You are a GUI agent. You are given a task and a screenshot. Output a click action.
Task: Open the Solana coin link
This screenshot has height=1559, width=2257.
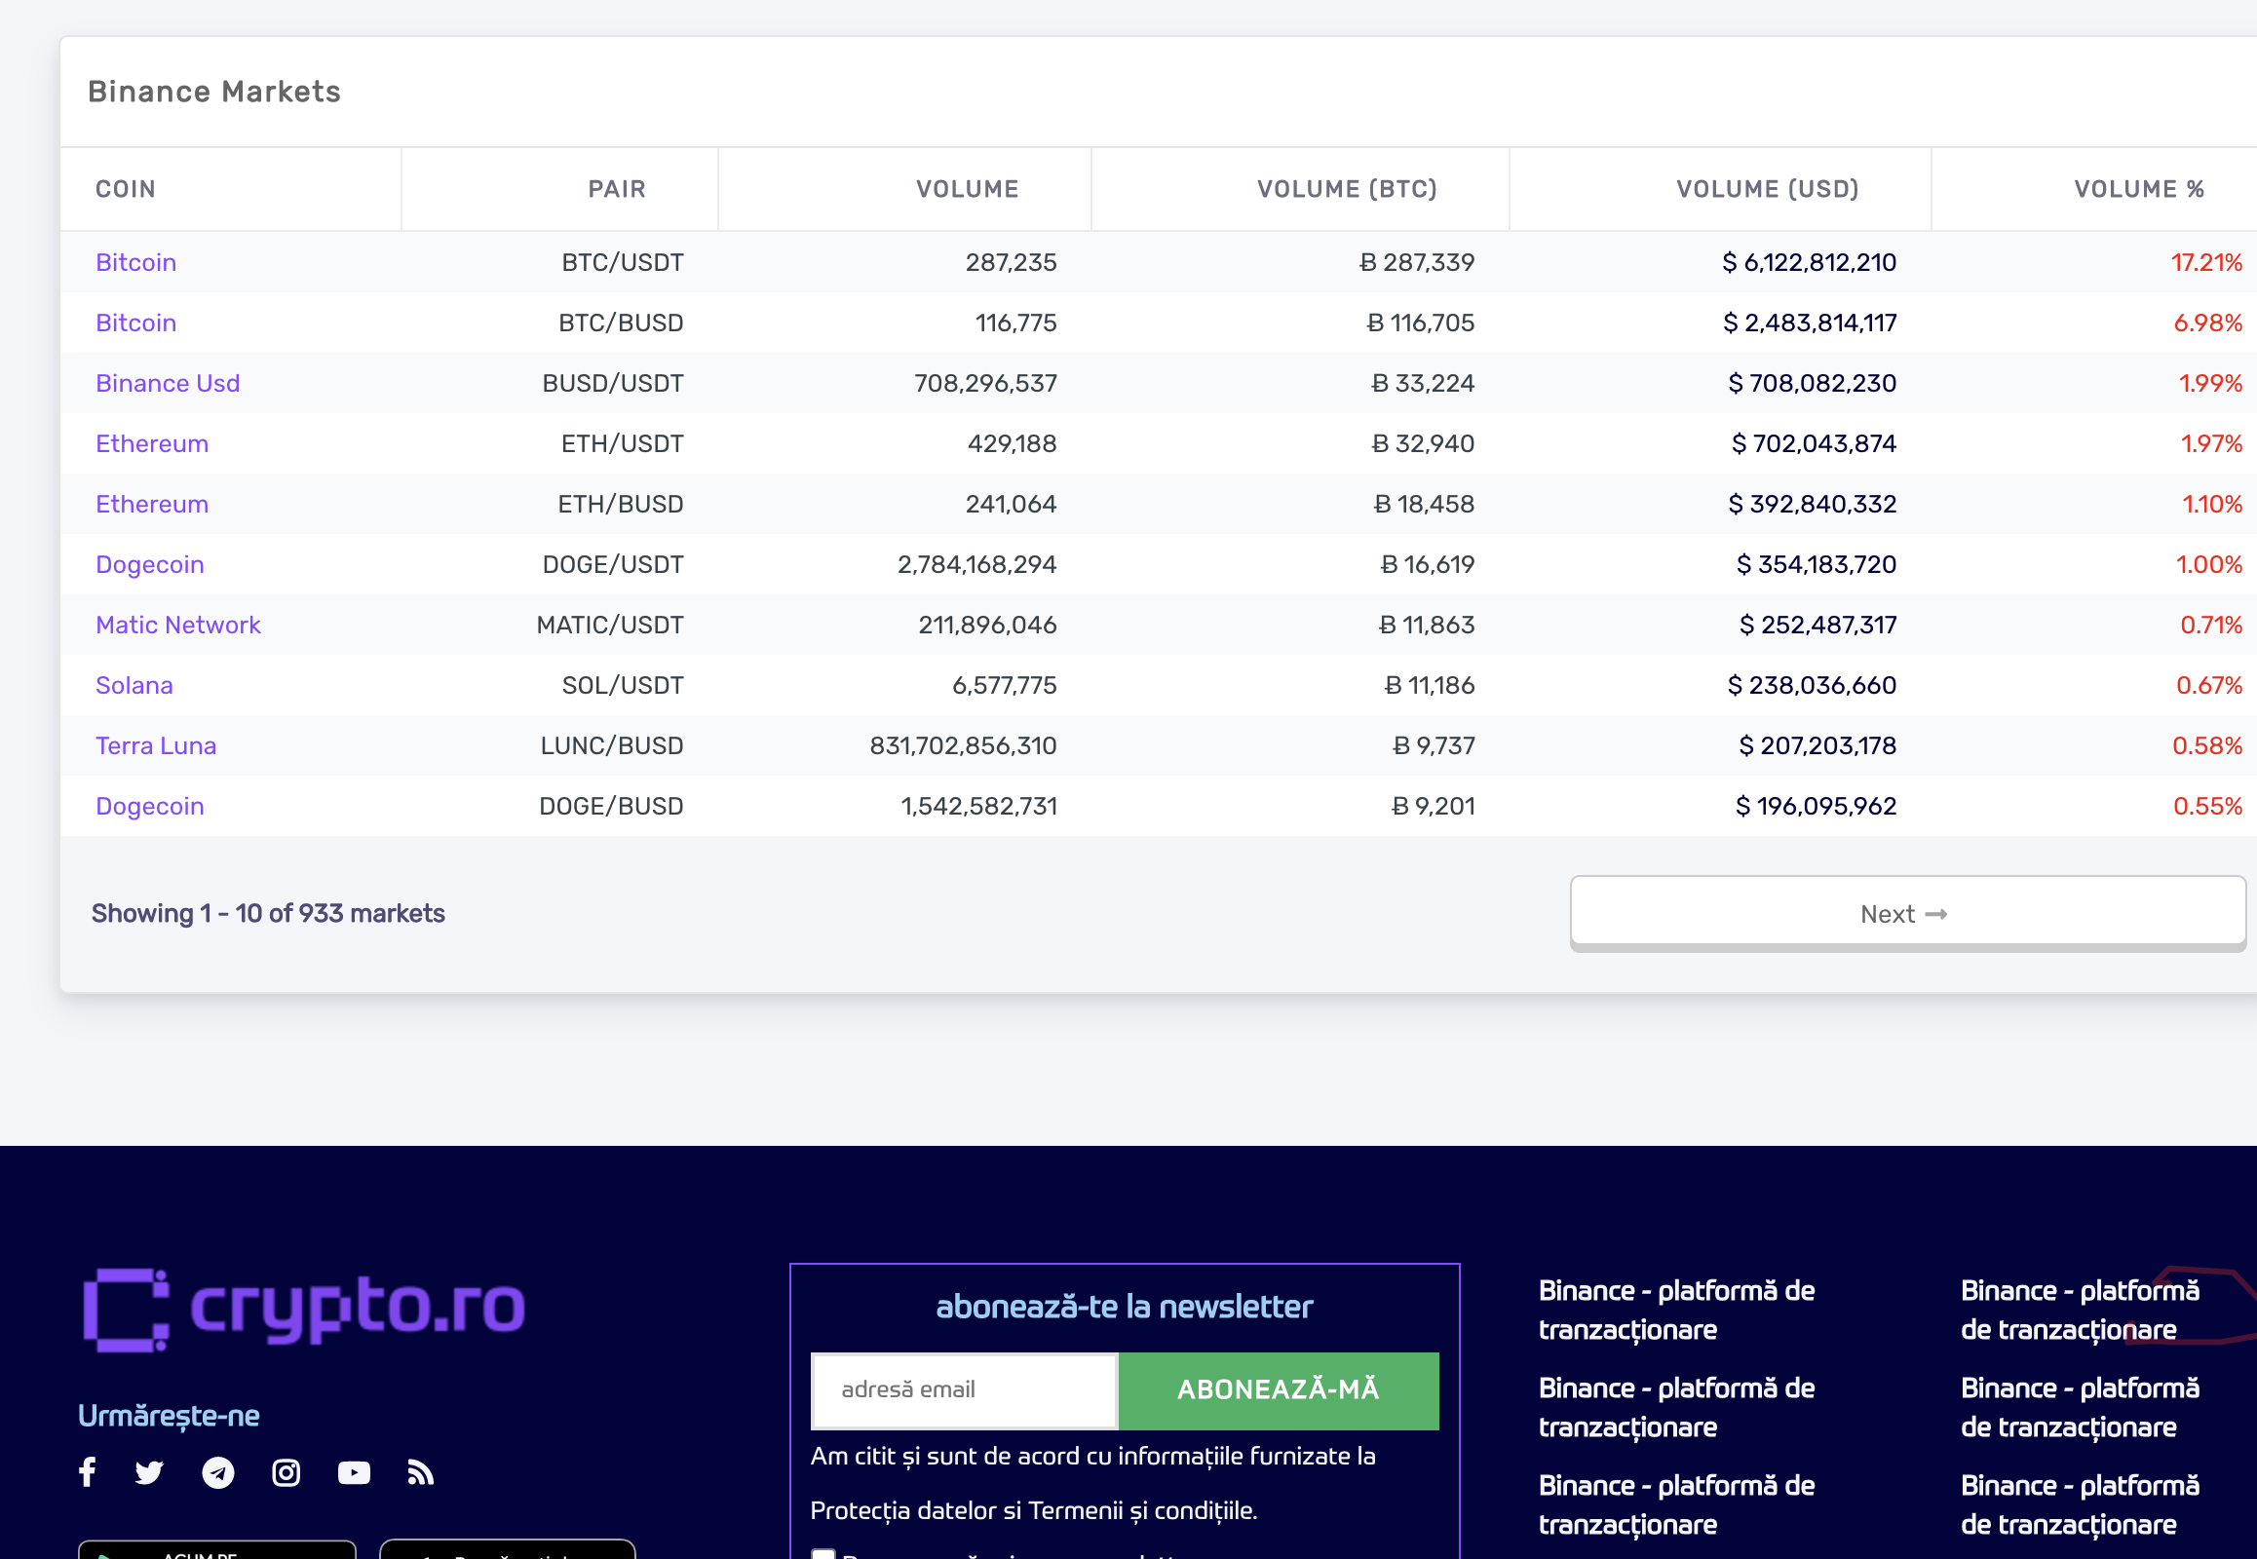pyautogui.click(x=134, y=686)
